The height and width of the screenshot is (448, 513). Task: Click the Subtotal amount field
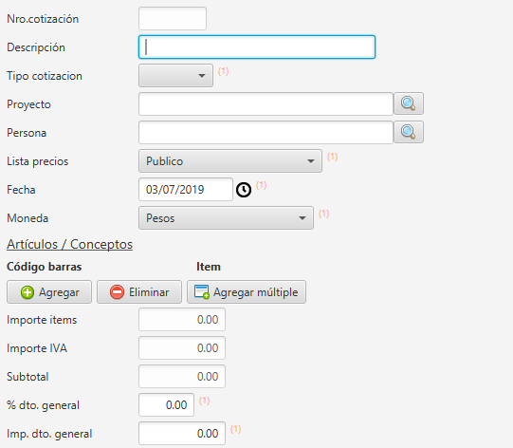182,377
